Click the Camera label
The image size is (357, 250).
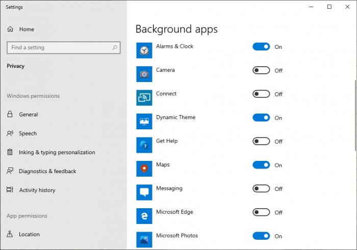pyautogui.click(x=166, y=70)
